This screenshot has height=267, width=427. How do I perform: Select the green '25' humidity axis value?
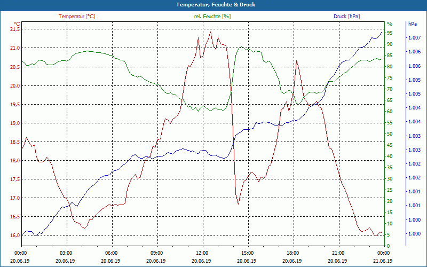pyautogui.click(x=390, y=190)
